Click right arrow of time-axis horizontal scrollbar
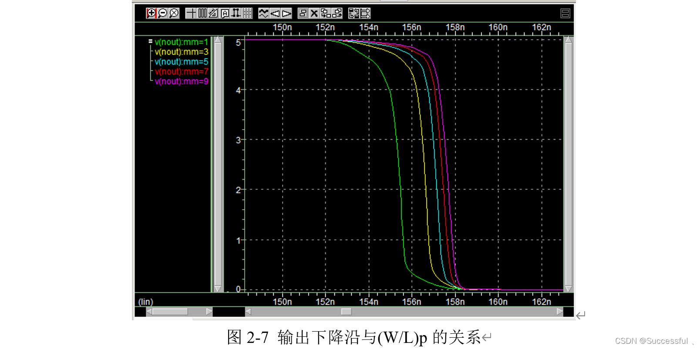Viewport: 700px width, 349px height. tap(560, 312)
